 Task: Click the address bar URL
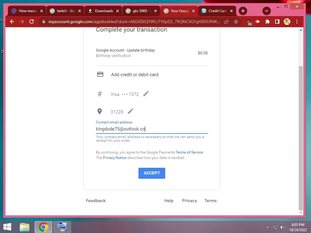134,22
